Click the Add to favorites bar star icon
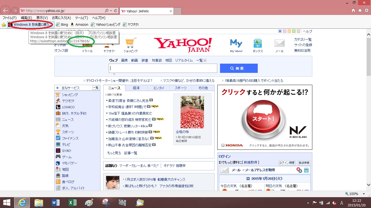371x208 pixels. click(x=4, y=25)
